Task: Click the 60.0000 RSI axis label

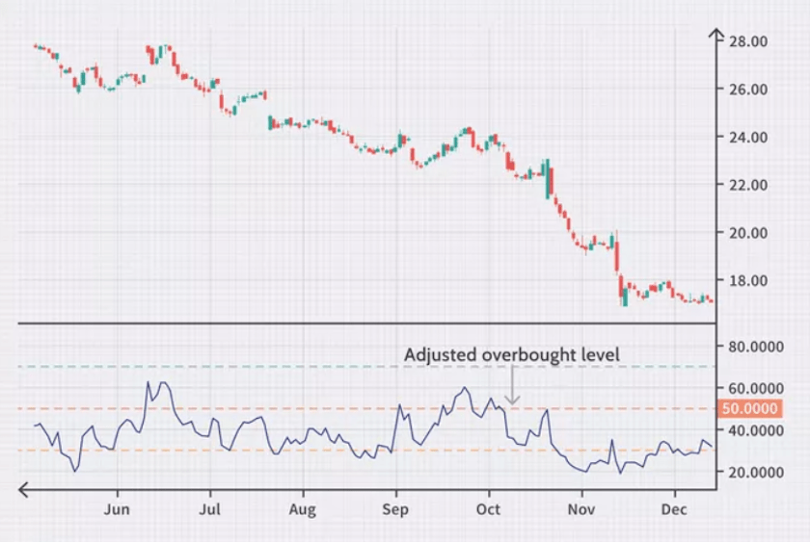Action: click(x=756, y=388)
